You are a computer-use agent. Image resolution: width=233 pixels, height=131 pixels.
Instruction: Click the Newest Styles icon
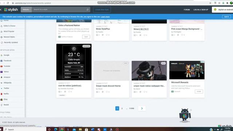(x=1, y=37)
